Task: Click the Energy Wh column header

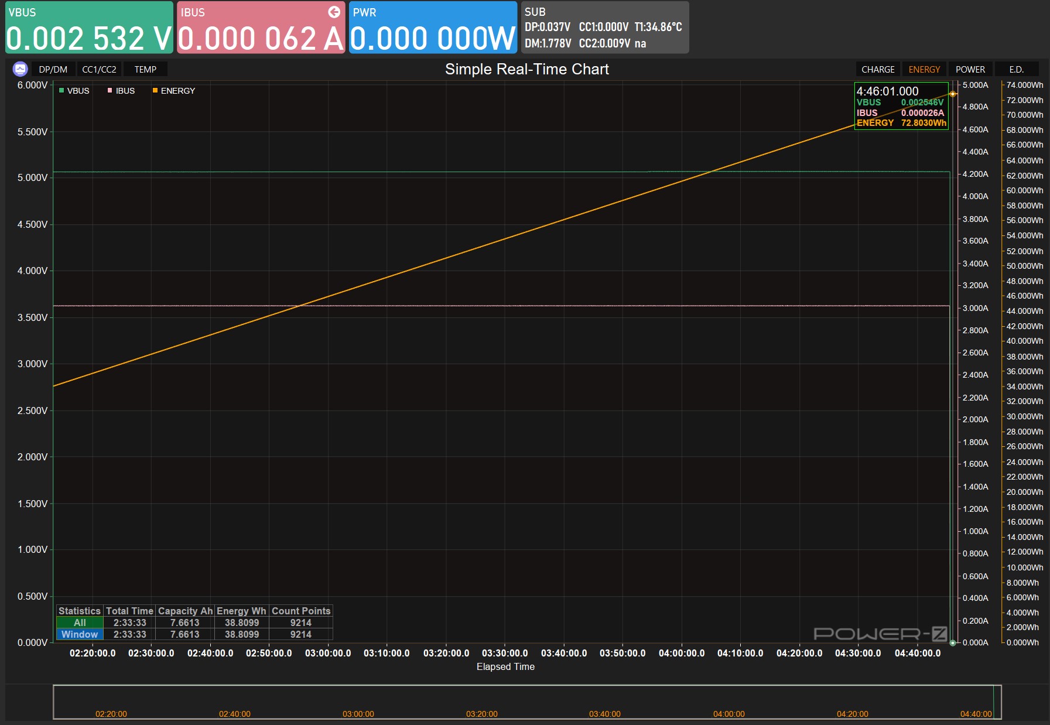Action: [x=241, y=611]
